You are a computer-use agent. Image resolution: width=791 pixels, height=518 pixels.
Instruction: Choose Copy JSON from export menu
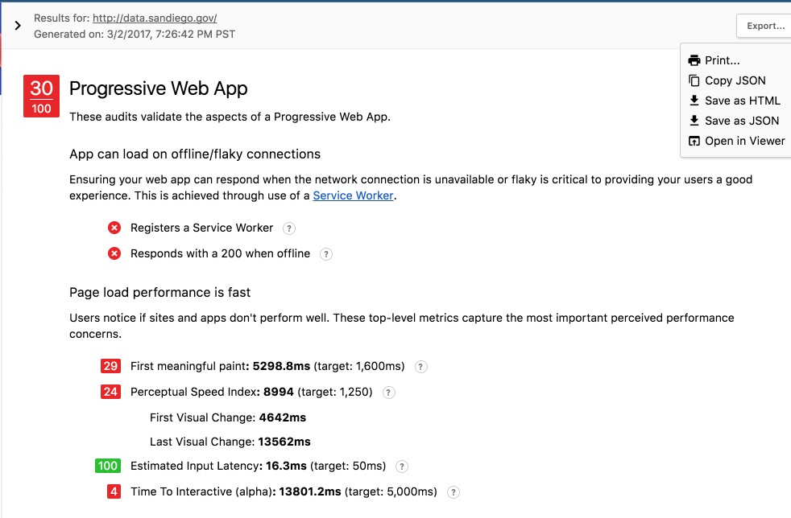[x=735, y=80]
